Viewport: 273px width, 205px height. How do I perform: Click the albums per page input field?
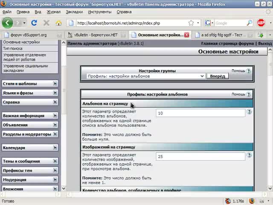[200, 113]
